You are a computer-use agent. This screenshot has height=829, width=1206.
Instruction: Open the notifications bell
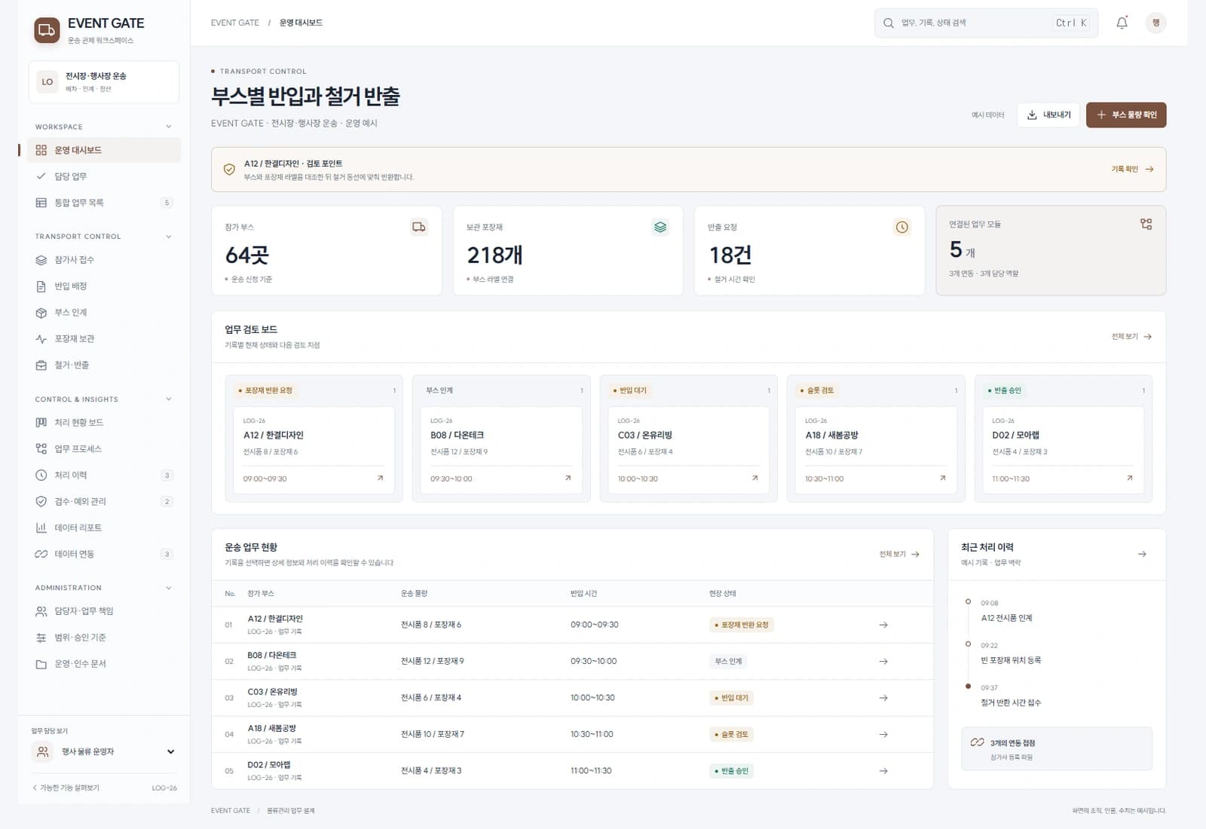pos(1122,23)
